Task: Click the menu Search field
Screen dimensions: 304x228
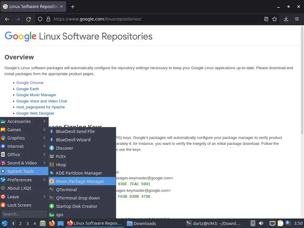Action: pos(24,214)
